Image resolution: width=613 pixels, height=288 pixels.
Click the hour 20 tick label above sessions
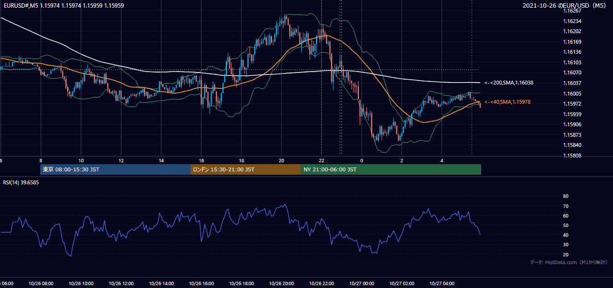282,161
